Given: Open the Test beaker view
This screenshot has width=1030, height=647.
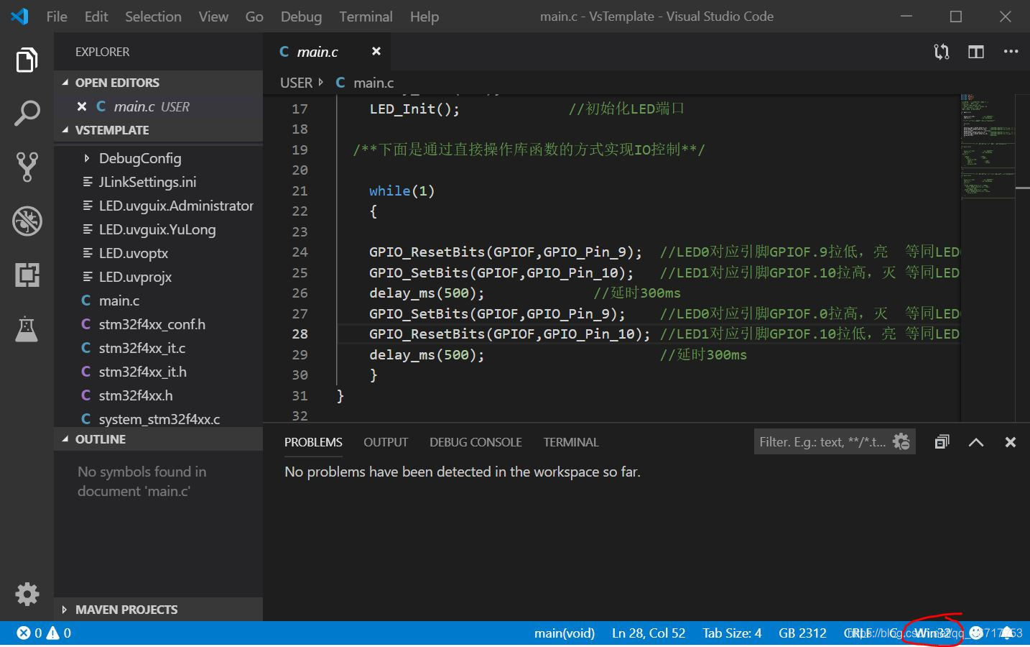Looking at the screenshot, I should pos(27,329).
